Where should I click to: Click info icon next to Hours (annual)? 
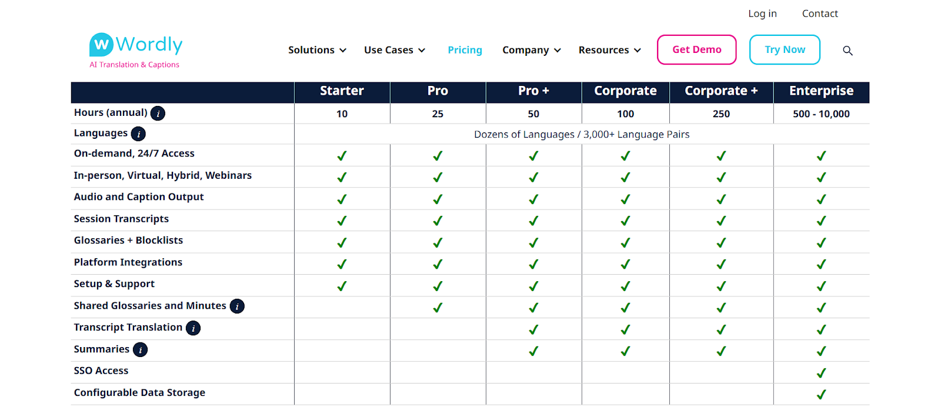point(158,114)
